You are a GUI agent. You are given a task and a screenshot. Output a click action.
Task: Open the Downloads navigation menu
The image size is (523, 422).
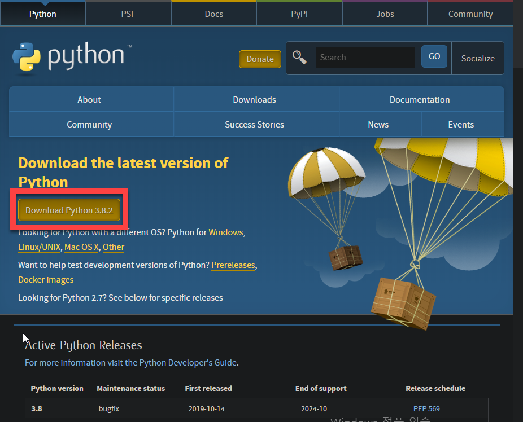[x=255, y=100]
